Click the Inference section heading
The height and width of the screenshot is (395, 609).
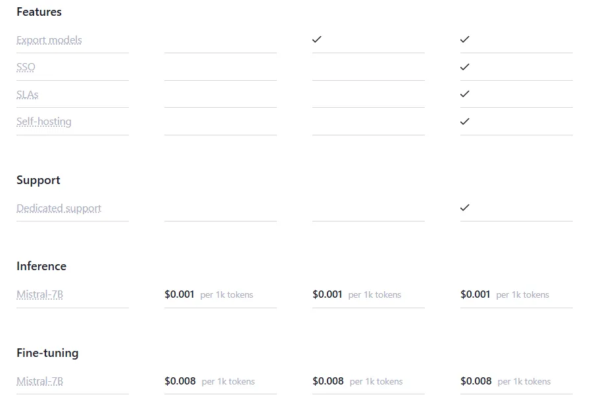click(41, 266)
